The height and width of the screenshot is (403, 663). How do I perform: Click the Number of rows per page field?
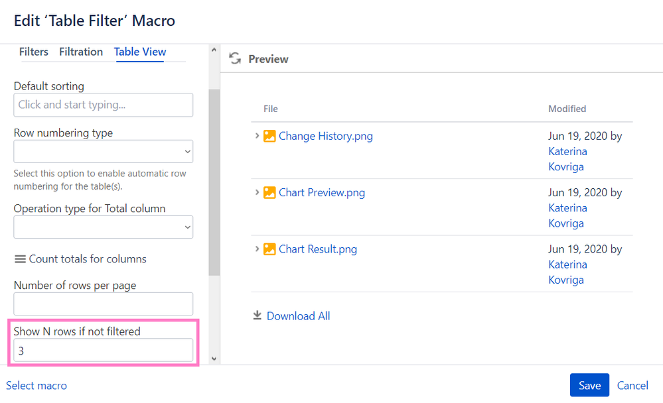coord(103,304)
